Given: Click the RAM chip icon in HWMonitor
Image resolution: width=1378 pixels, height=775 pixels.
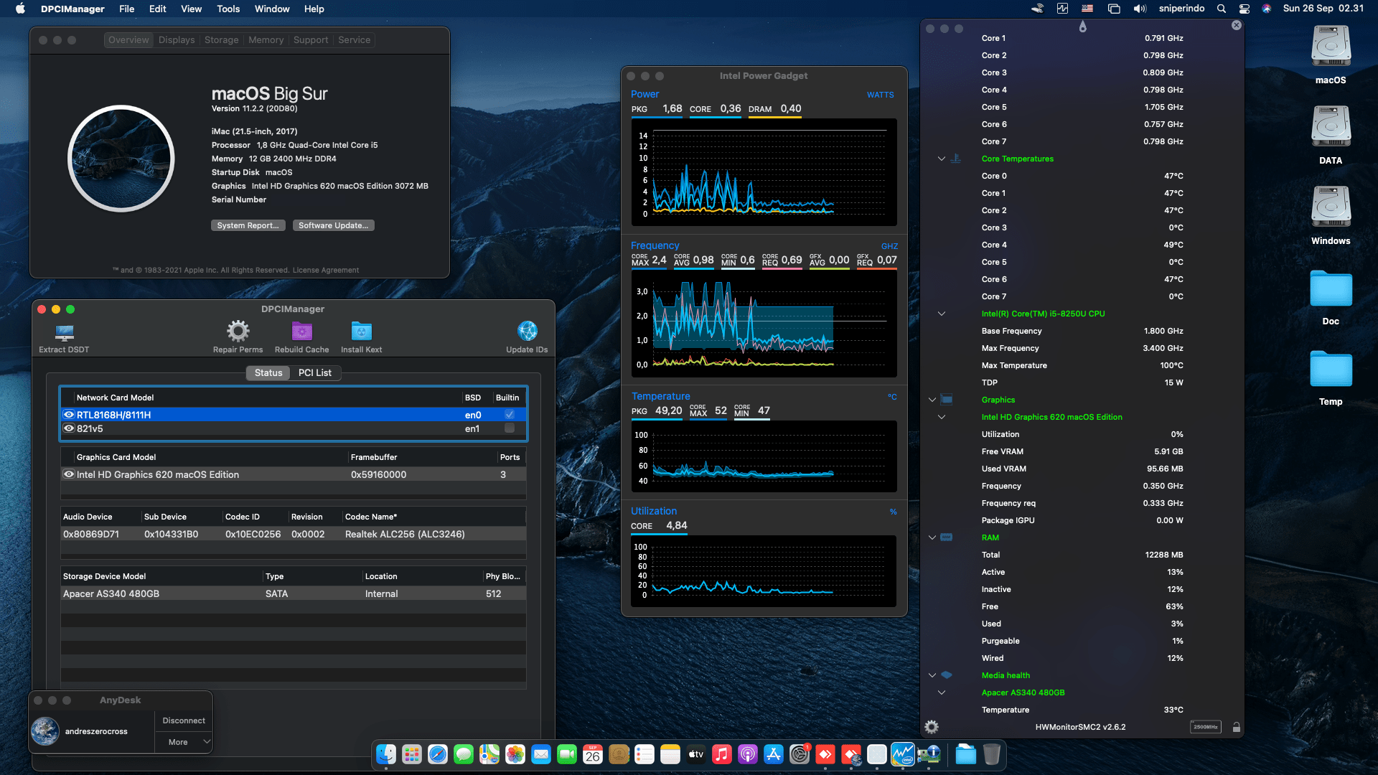Looking at the screenshot, I should 947,537.
